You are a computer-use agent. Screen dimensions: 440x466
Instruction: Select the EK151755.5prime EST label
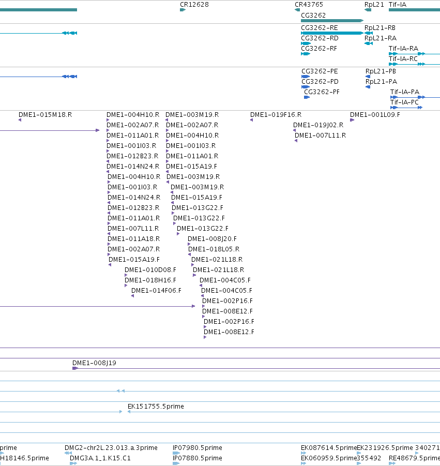(156, 407)
